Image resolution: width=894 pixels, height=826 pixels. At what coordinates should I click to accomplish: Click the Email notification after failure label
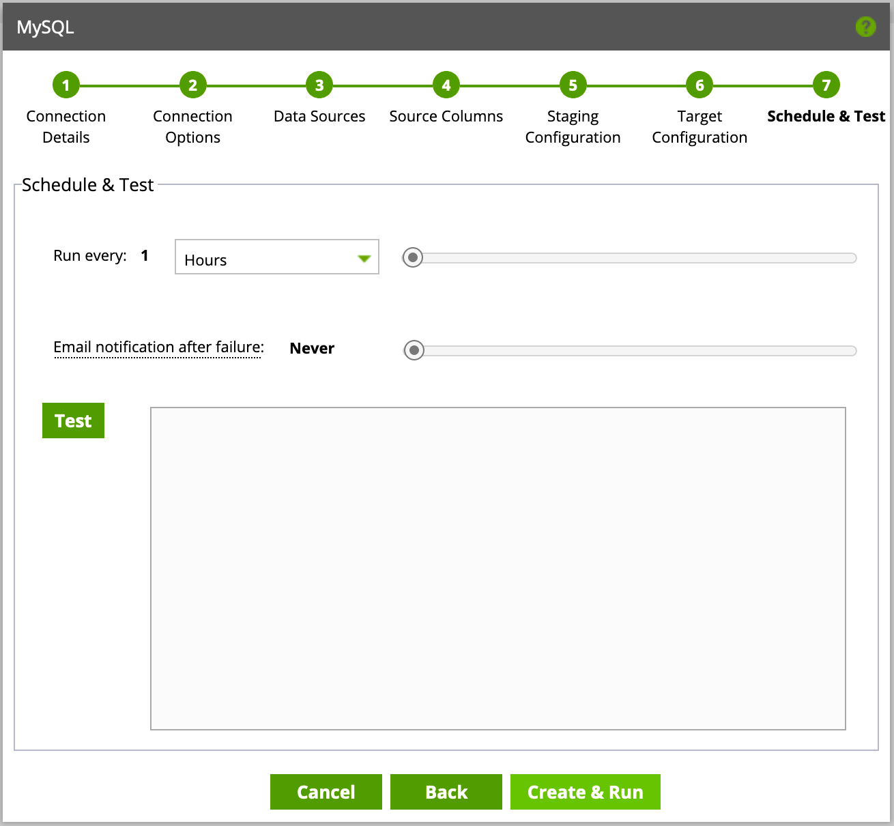point(158,347)
